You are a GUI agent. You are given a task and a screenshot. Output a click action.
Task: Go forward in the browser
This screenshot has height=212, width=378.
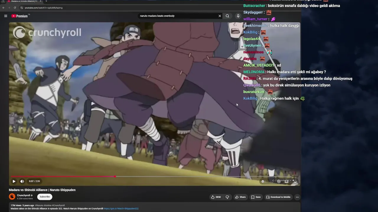9,8
